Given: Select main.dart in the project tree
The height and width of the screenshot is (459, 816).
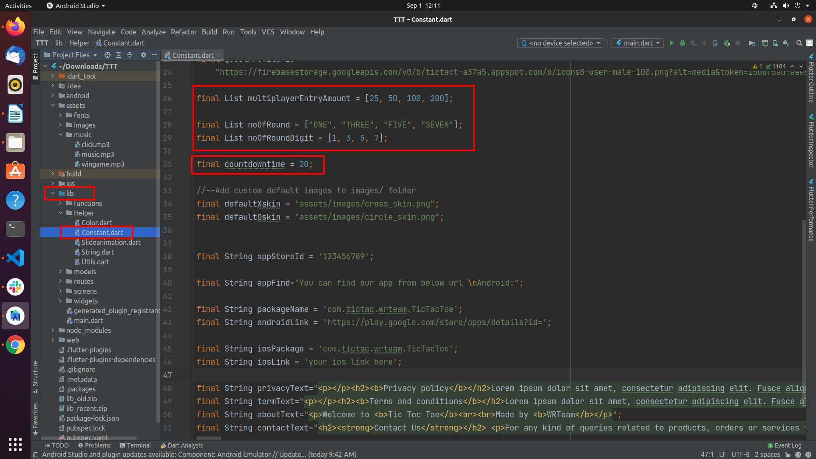Looking at the screenshot, I should pyautogui.click(x=88, y=320).
